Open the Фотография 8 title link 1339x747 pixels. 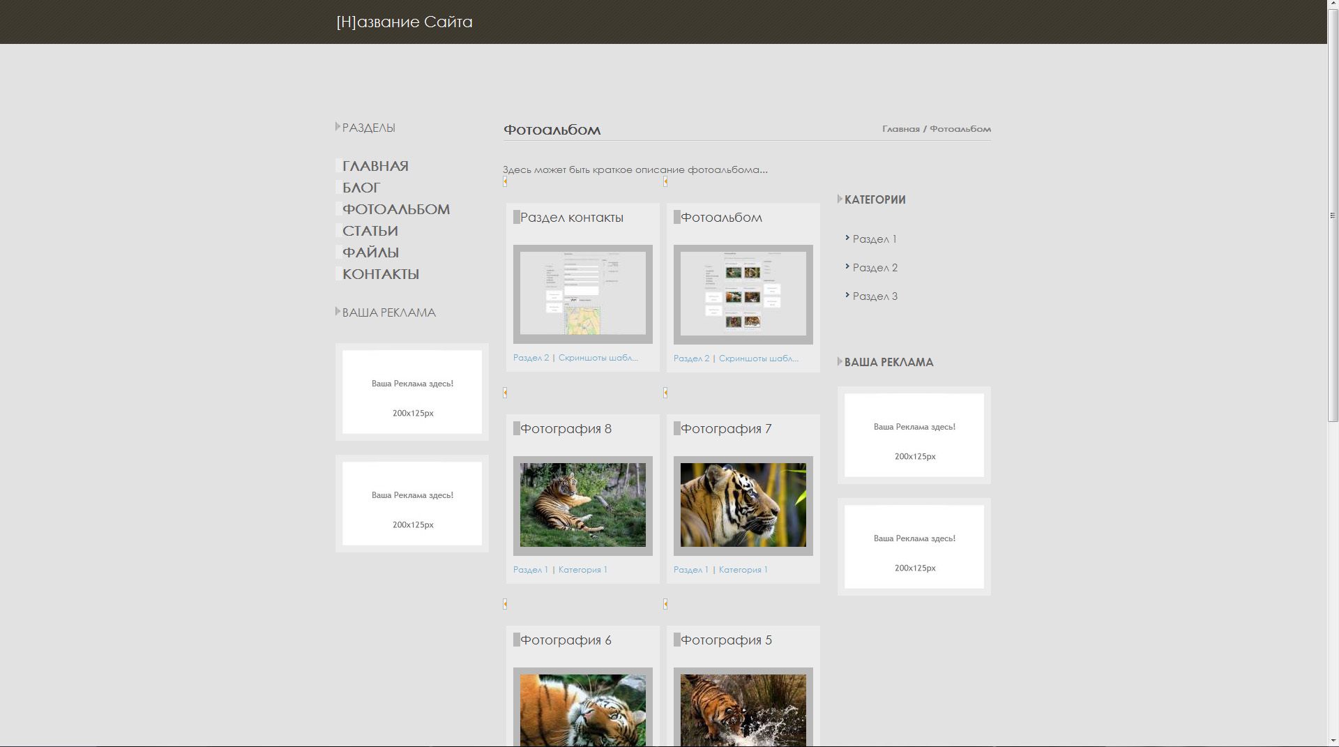click(566, 429)
